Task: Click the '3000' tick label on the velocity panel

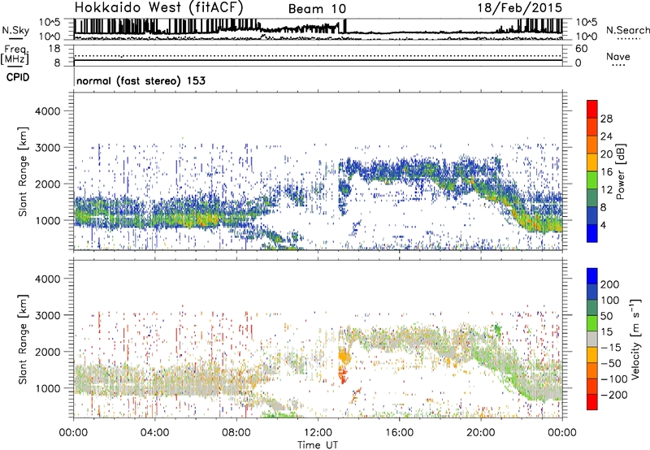Action: point(48,315)
